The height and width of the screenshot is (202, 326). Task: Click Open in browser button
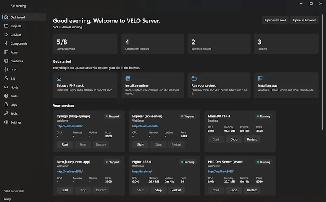304,20
